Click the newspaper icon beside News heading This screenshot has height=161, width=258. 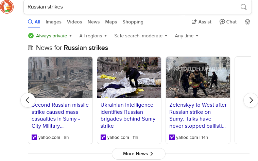31,48
